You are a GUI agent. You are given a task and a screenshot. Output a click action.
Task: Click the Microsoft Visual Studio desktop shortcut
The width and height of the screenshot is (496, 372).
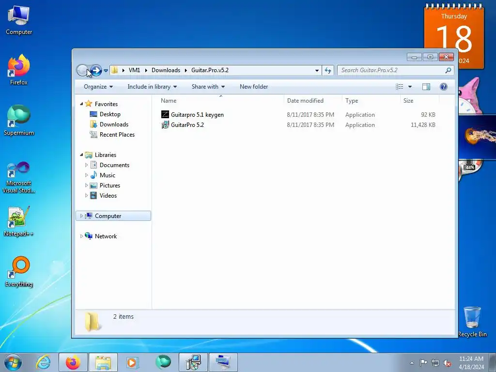[19, 177]
